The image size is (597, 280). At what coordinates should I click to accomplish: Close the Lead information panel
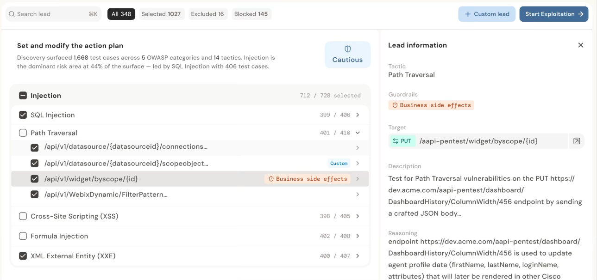point(580,45)
